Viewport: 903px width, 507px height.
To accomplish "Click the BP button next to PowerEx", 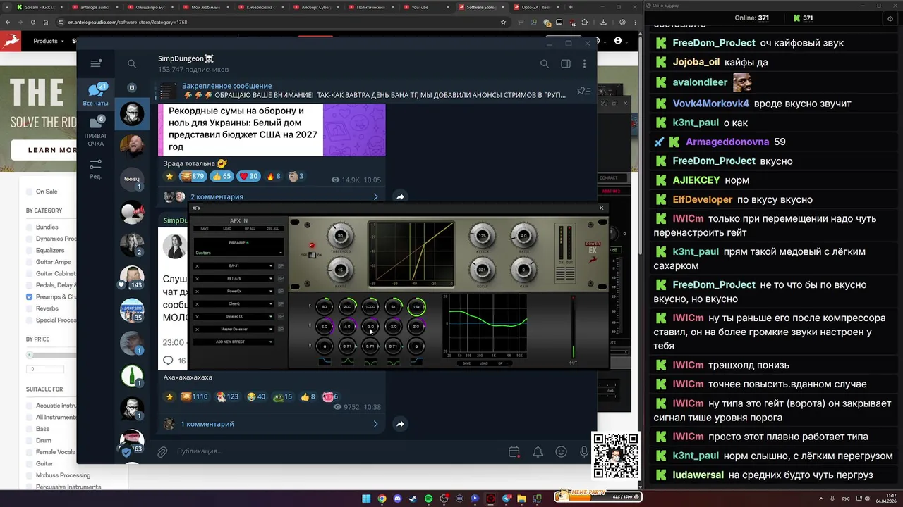I will [x=281, y=291].
